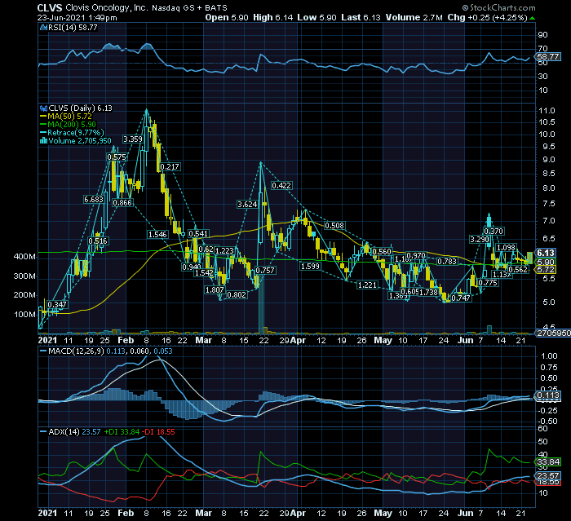Image resolution: width=571 pixels, height=521 pixels.
Task: Click the Volume 2,705,950 legend label
Action: [x=80, y=140]
